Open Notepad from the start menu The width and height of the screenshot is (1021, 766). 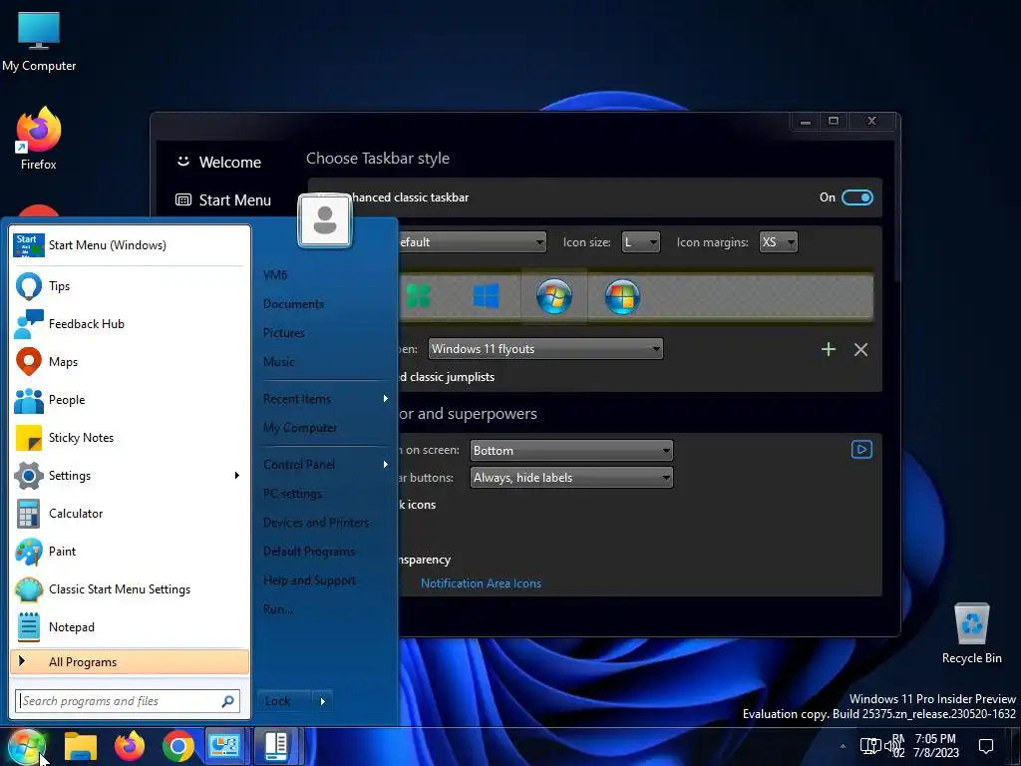pyautogui.click(x=130, y=626)
